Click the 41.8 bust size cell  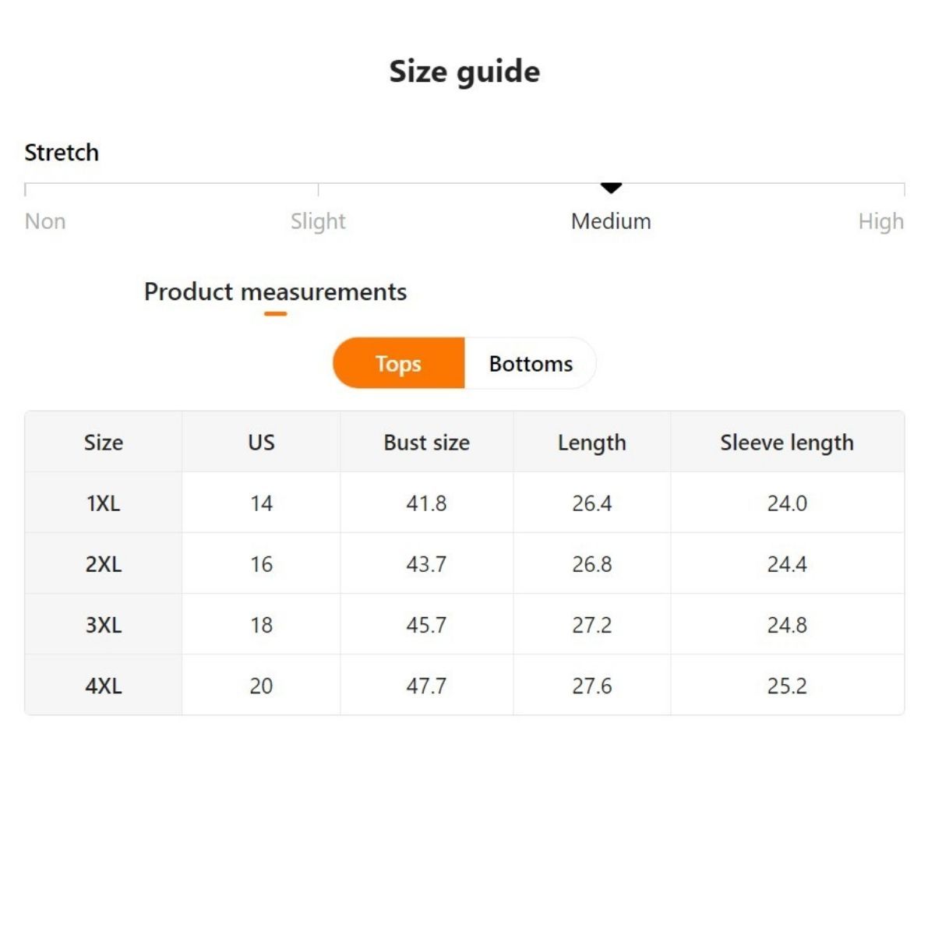point(426,503)
